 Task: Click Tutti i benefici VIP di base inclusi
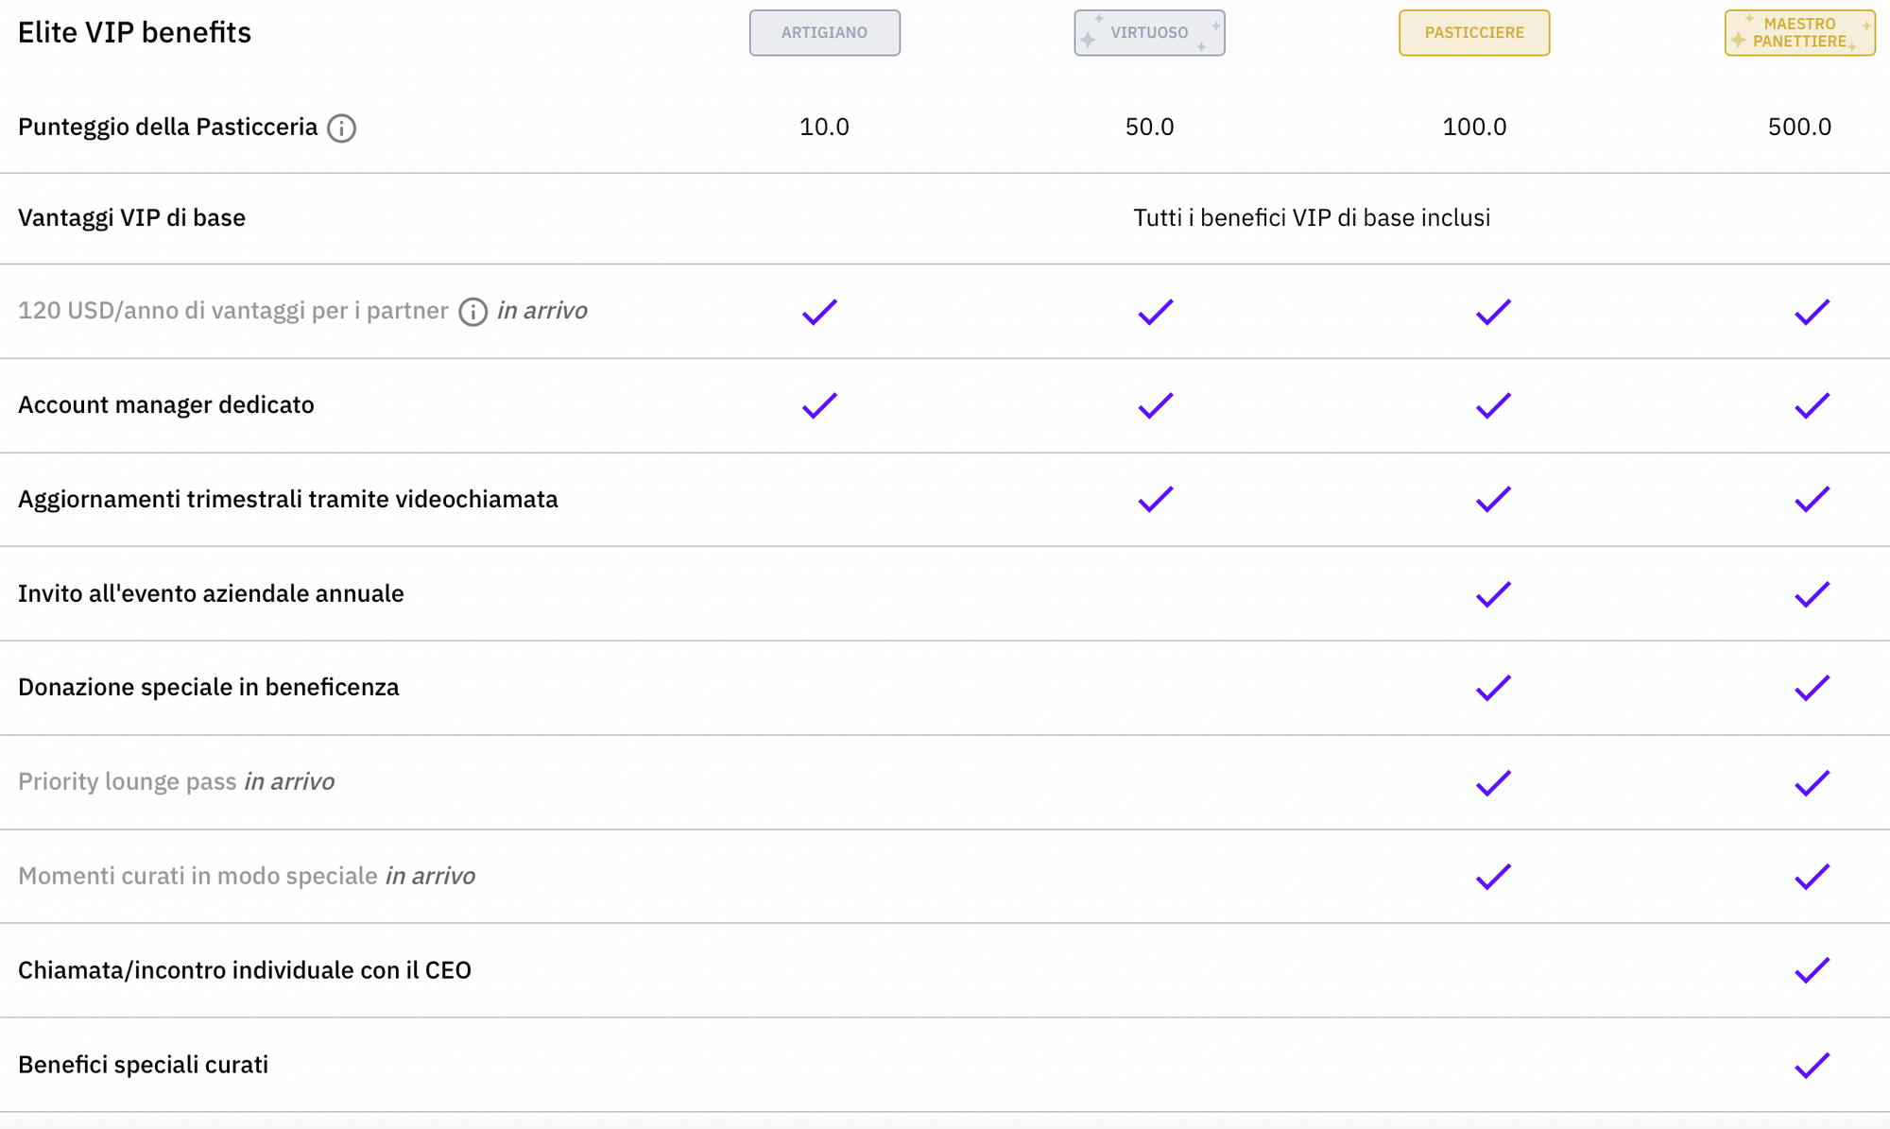click(x=1312, y=218)
